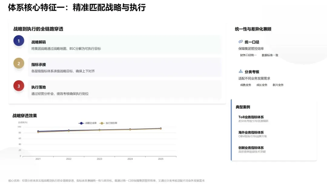Click the hierarchy icon beside 分类考核
Image resolution: width=327 pixels, height=184 pixels.
(241, 71)
